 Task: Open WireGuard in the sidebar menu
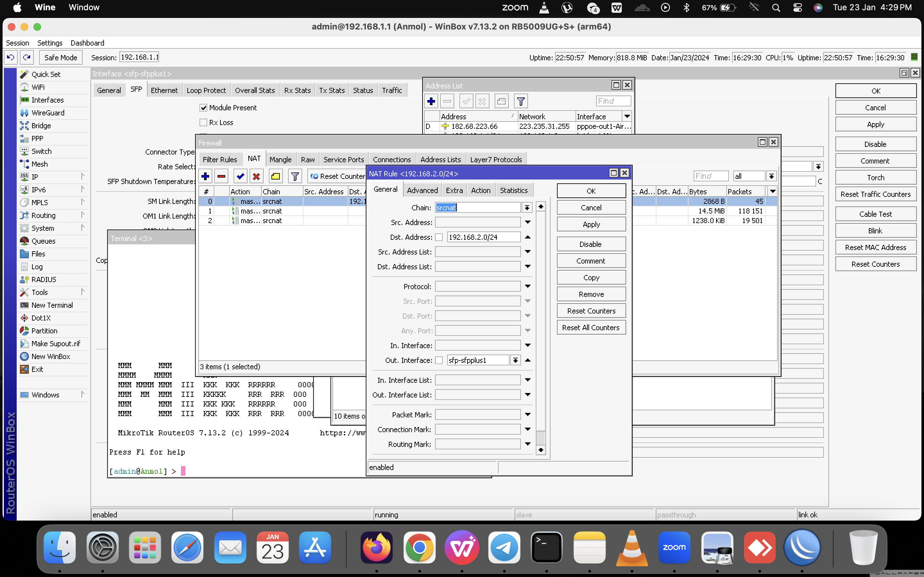48,113
